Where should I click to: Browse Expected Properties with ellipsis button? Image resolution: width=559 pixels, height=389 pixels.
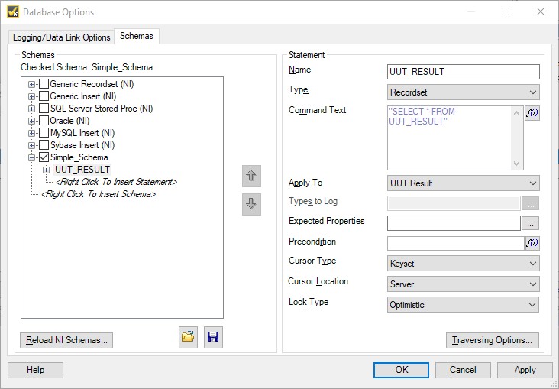pyautogui.click(x=530, y=223)
